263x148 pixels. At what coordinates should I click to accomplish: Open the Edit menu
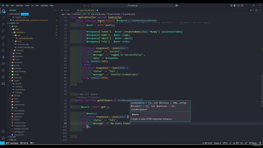click(x=12, y=5)
